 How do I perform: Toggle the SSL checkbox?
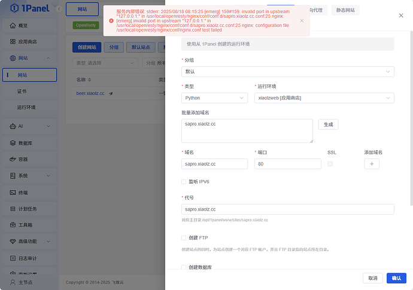click(330, 164)
